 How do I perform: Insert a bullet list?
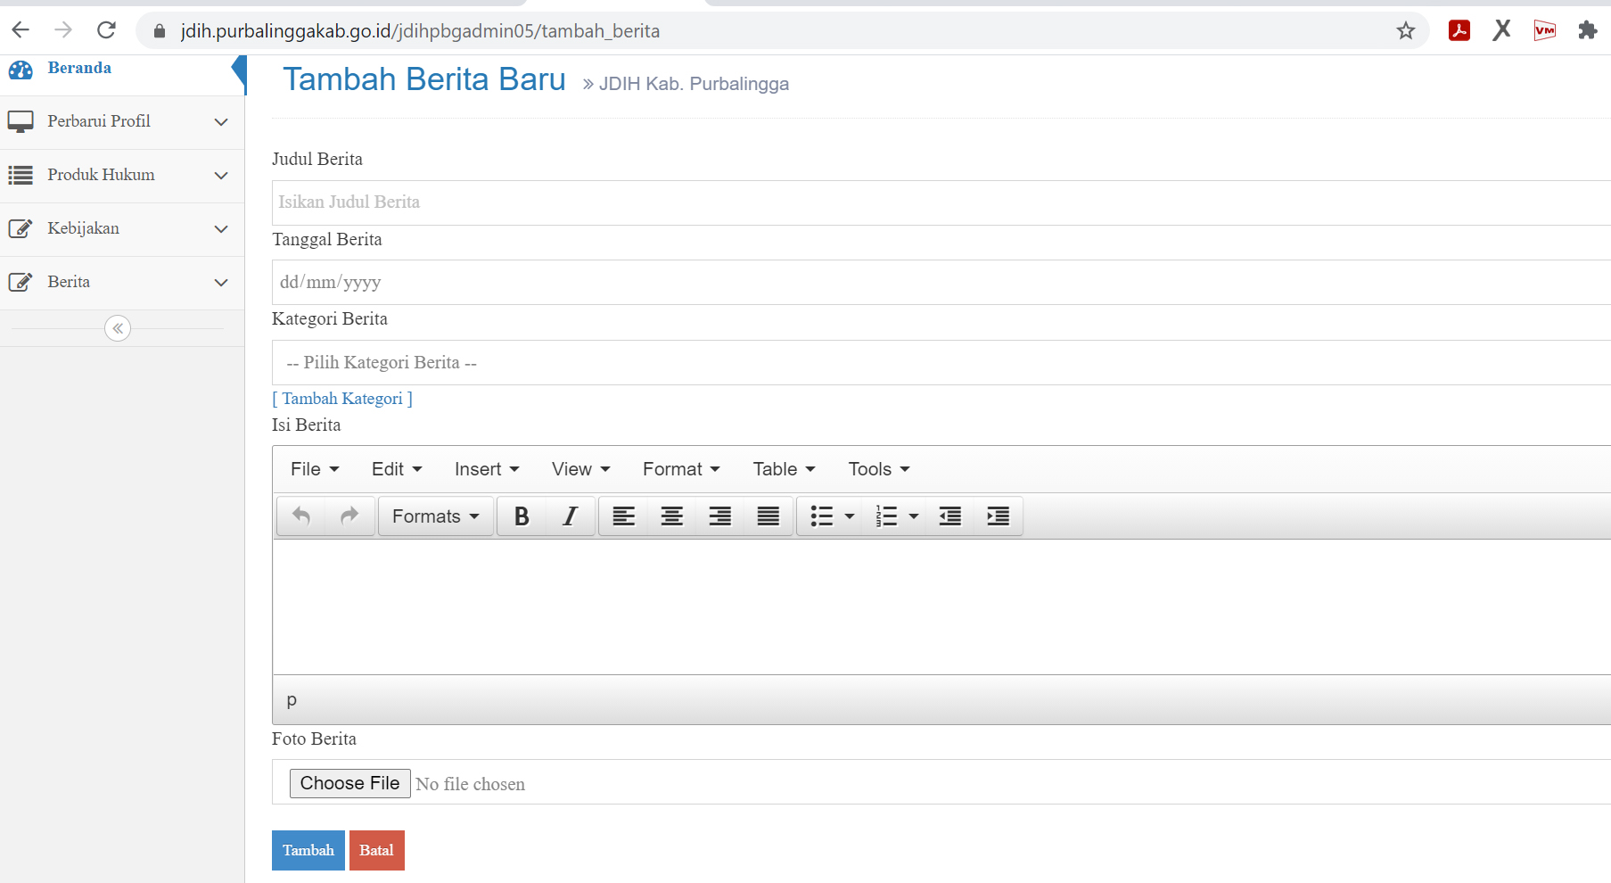(x=821, y=516)
